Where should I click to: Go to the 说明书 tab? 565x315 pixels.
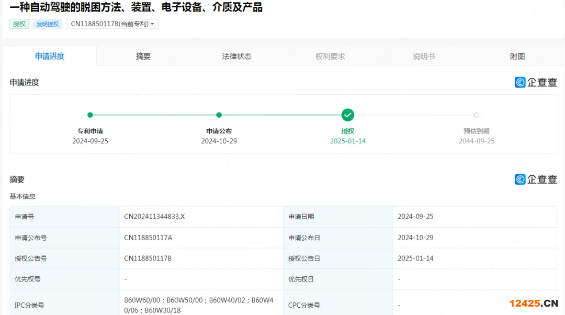[424, 57]
